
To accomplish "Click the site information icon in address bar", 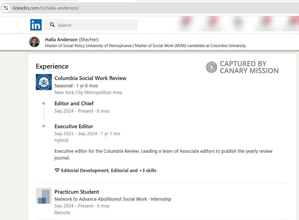I will [6, 8].
